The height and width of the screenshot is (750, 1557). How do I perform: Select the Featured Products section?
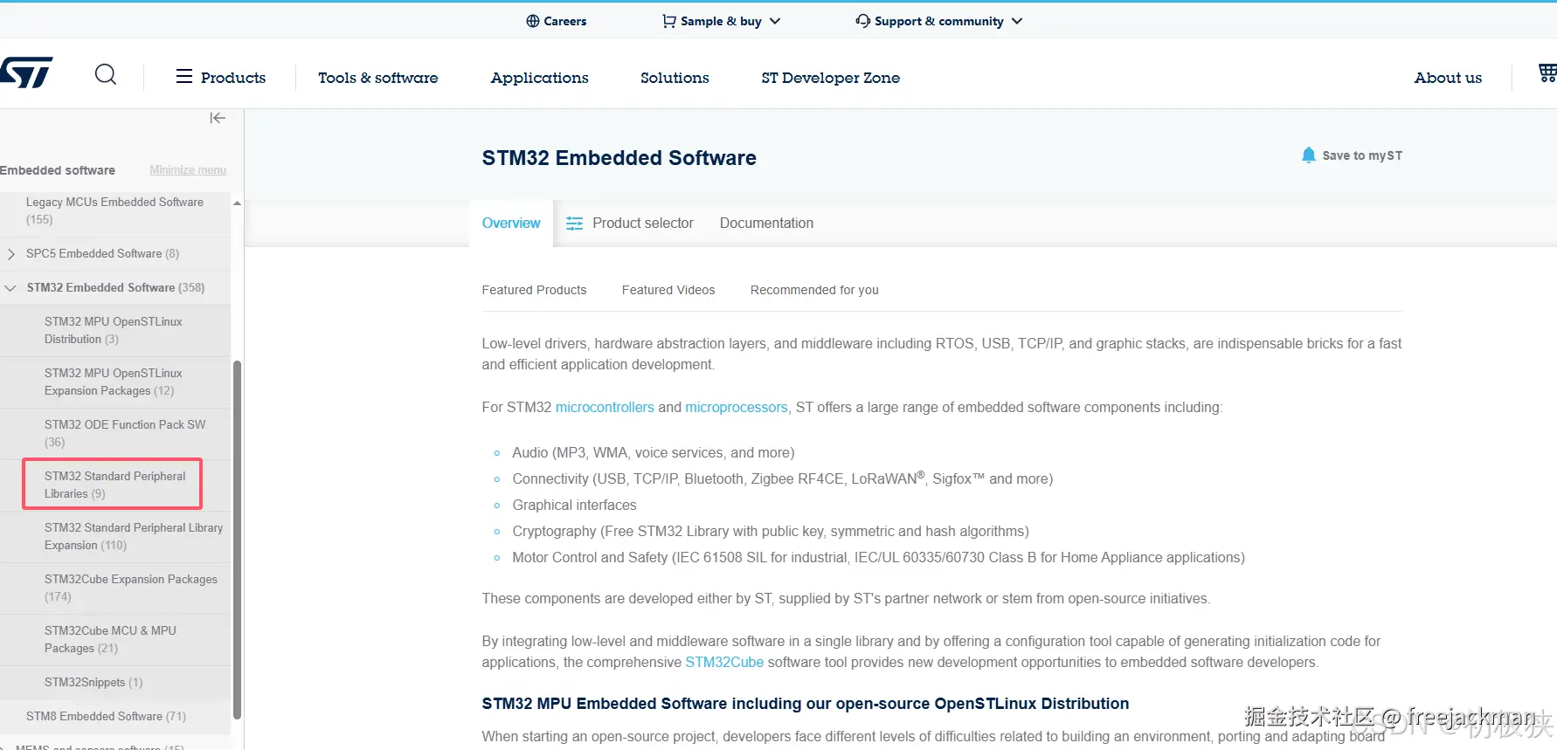tap(534, 290)
